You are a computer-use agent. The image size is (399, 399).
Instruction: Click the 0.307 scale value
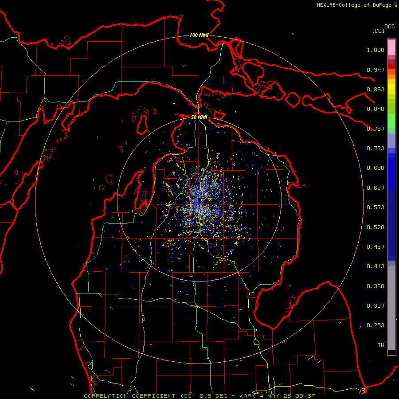point(376,306)
